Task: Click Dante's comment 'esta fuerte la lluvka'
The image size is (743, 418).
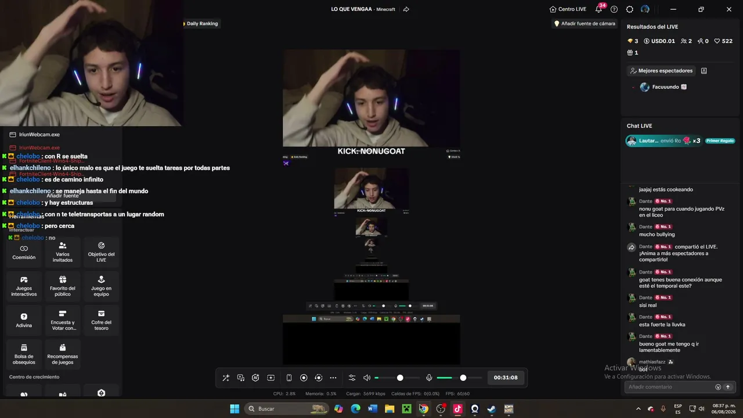Action: [x=662, y=325]
